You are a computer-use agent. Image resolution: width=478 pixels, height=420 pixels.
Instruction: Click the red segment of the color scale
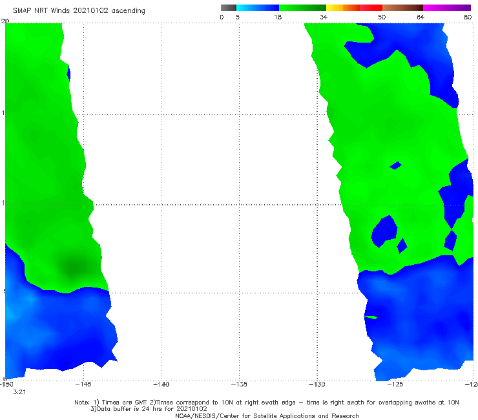(371, 8)
